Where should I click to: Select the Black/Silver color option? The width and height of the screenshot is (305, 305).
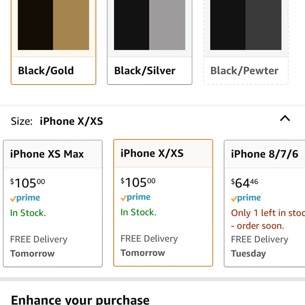[x=149, y=43]
